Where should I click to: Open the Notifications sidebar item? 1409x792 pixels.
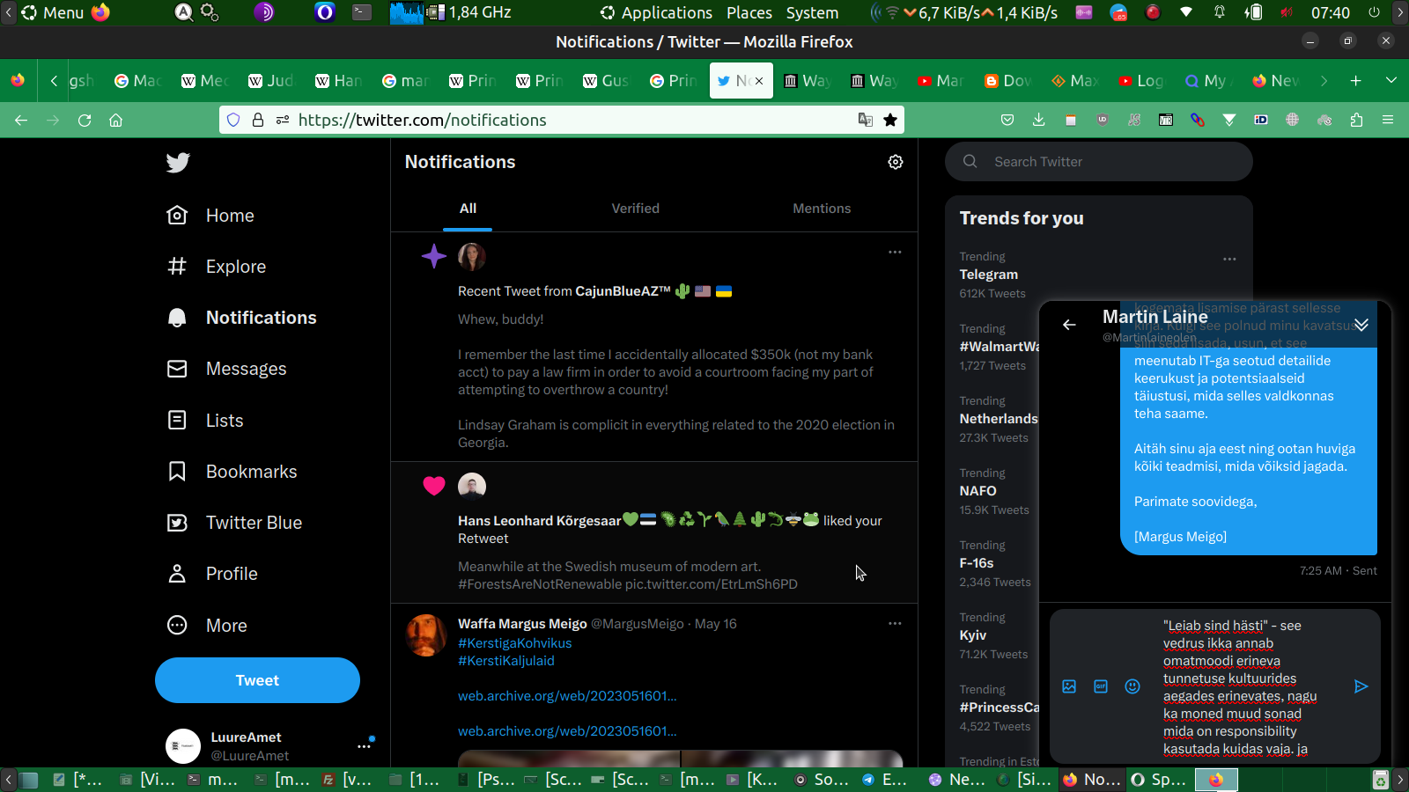click(x=241, y=318)
